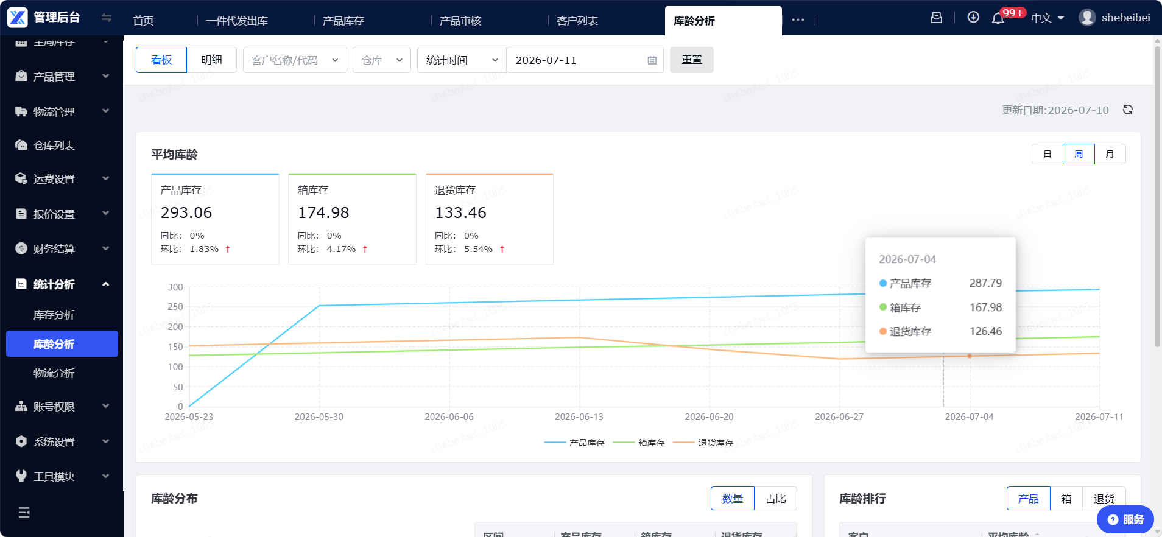Toggle the 退货库存 legend series
1162x537 pixels.
pos(703,443)
